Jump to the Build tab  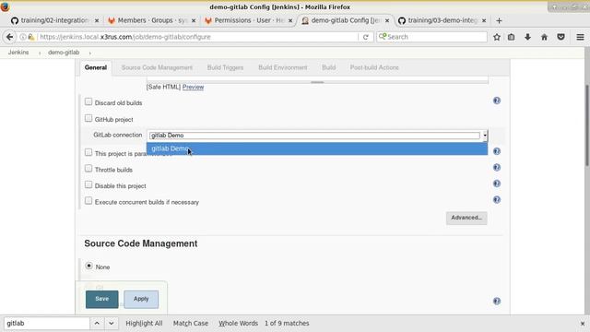[328, 67]
